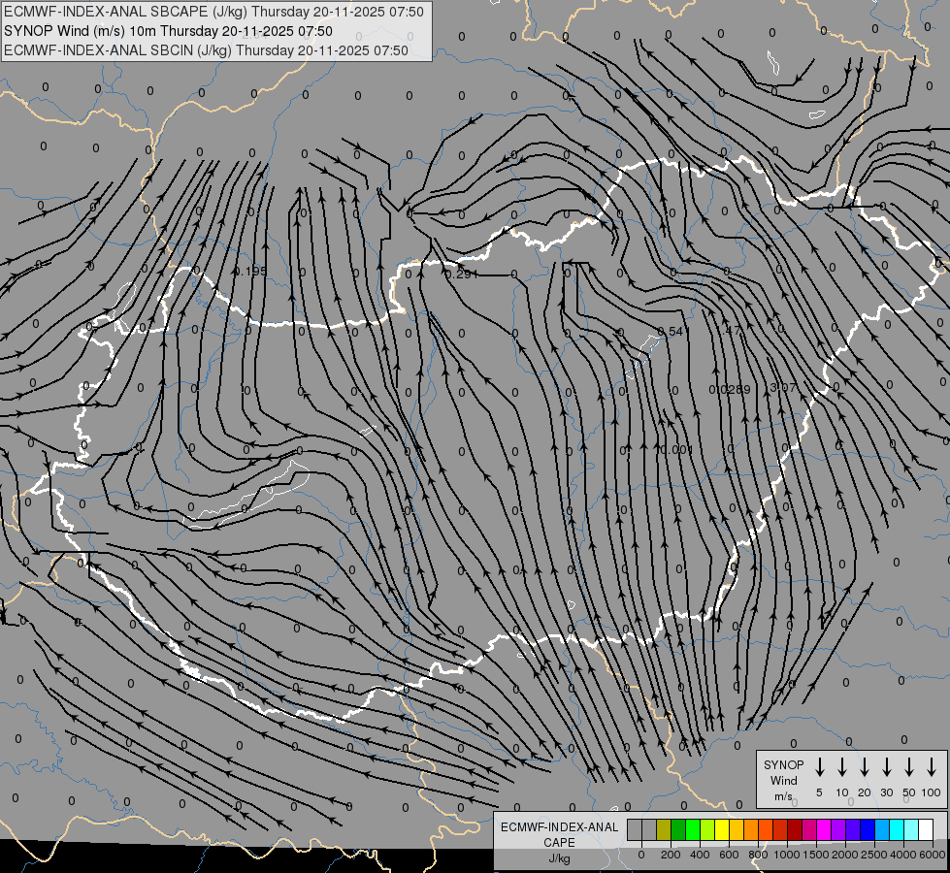This screenshot has width=950, height=873.
Task: Pick the bright green CAPE legend swatch
Action: tap(693, 829)
